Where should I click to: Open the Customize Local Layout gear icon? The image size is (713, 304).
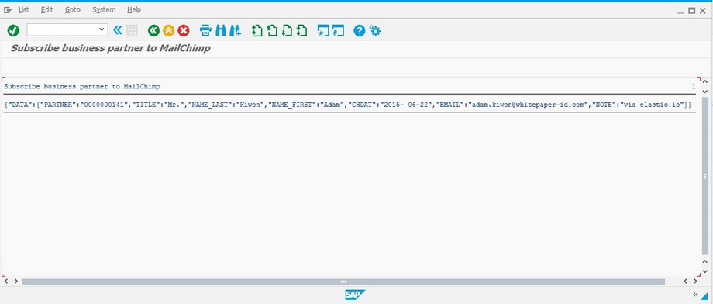[375, 30]
